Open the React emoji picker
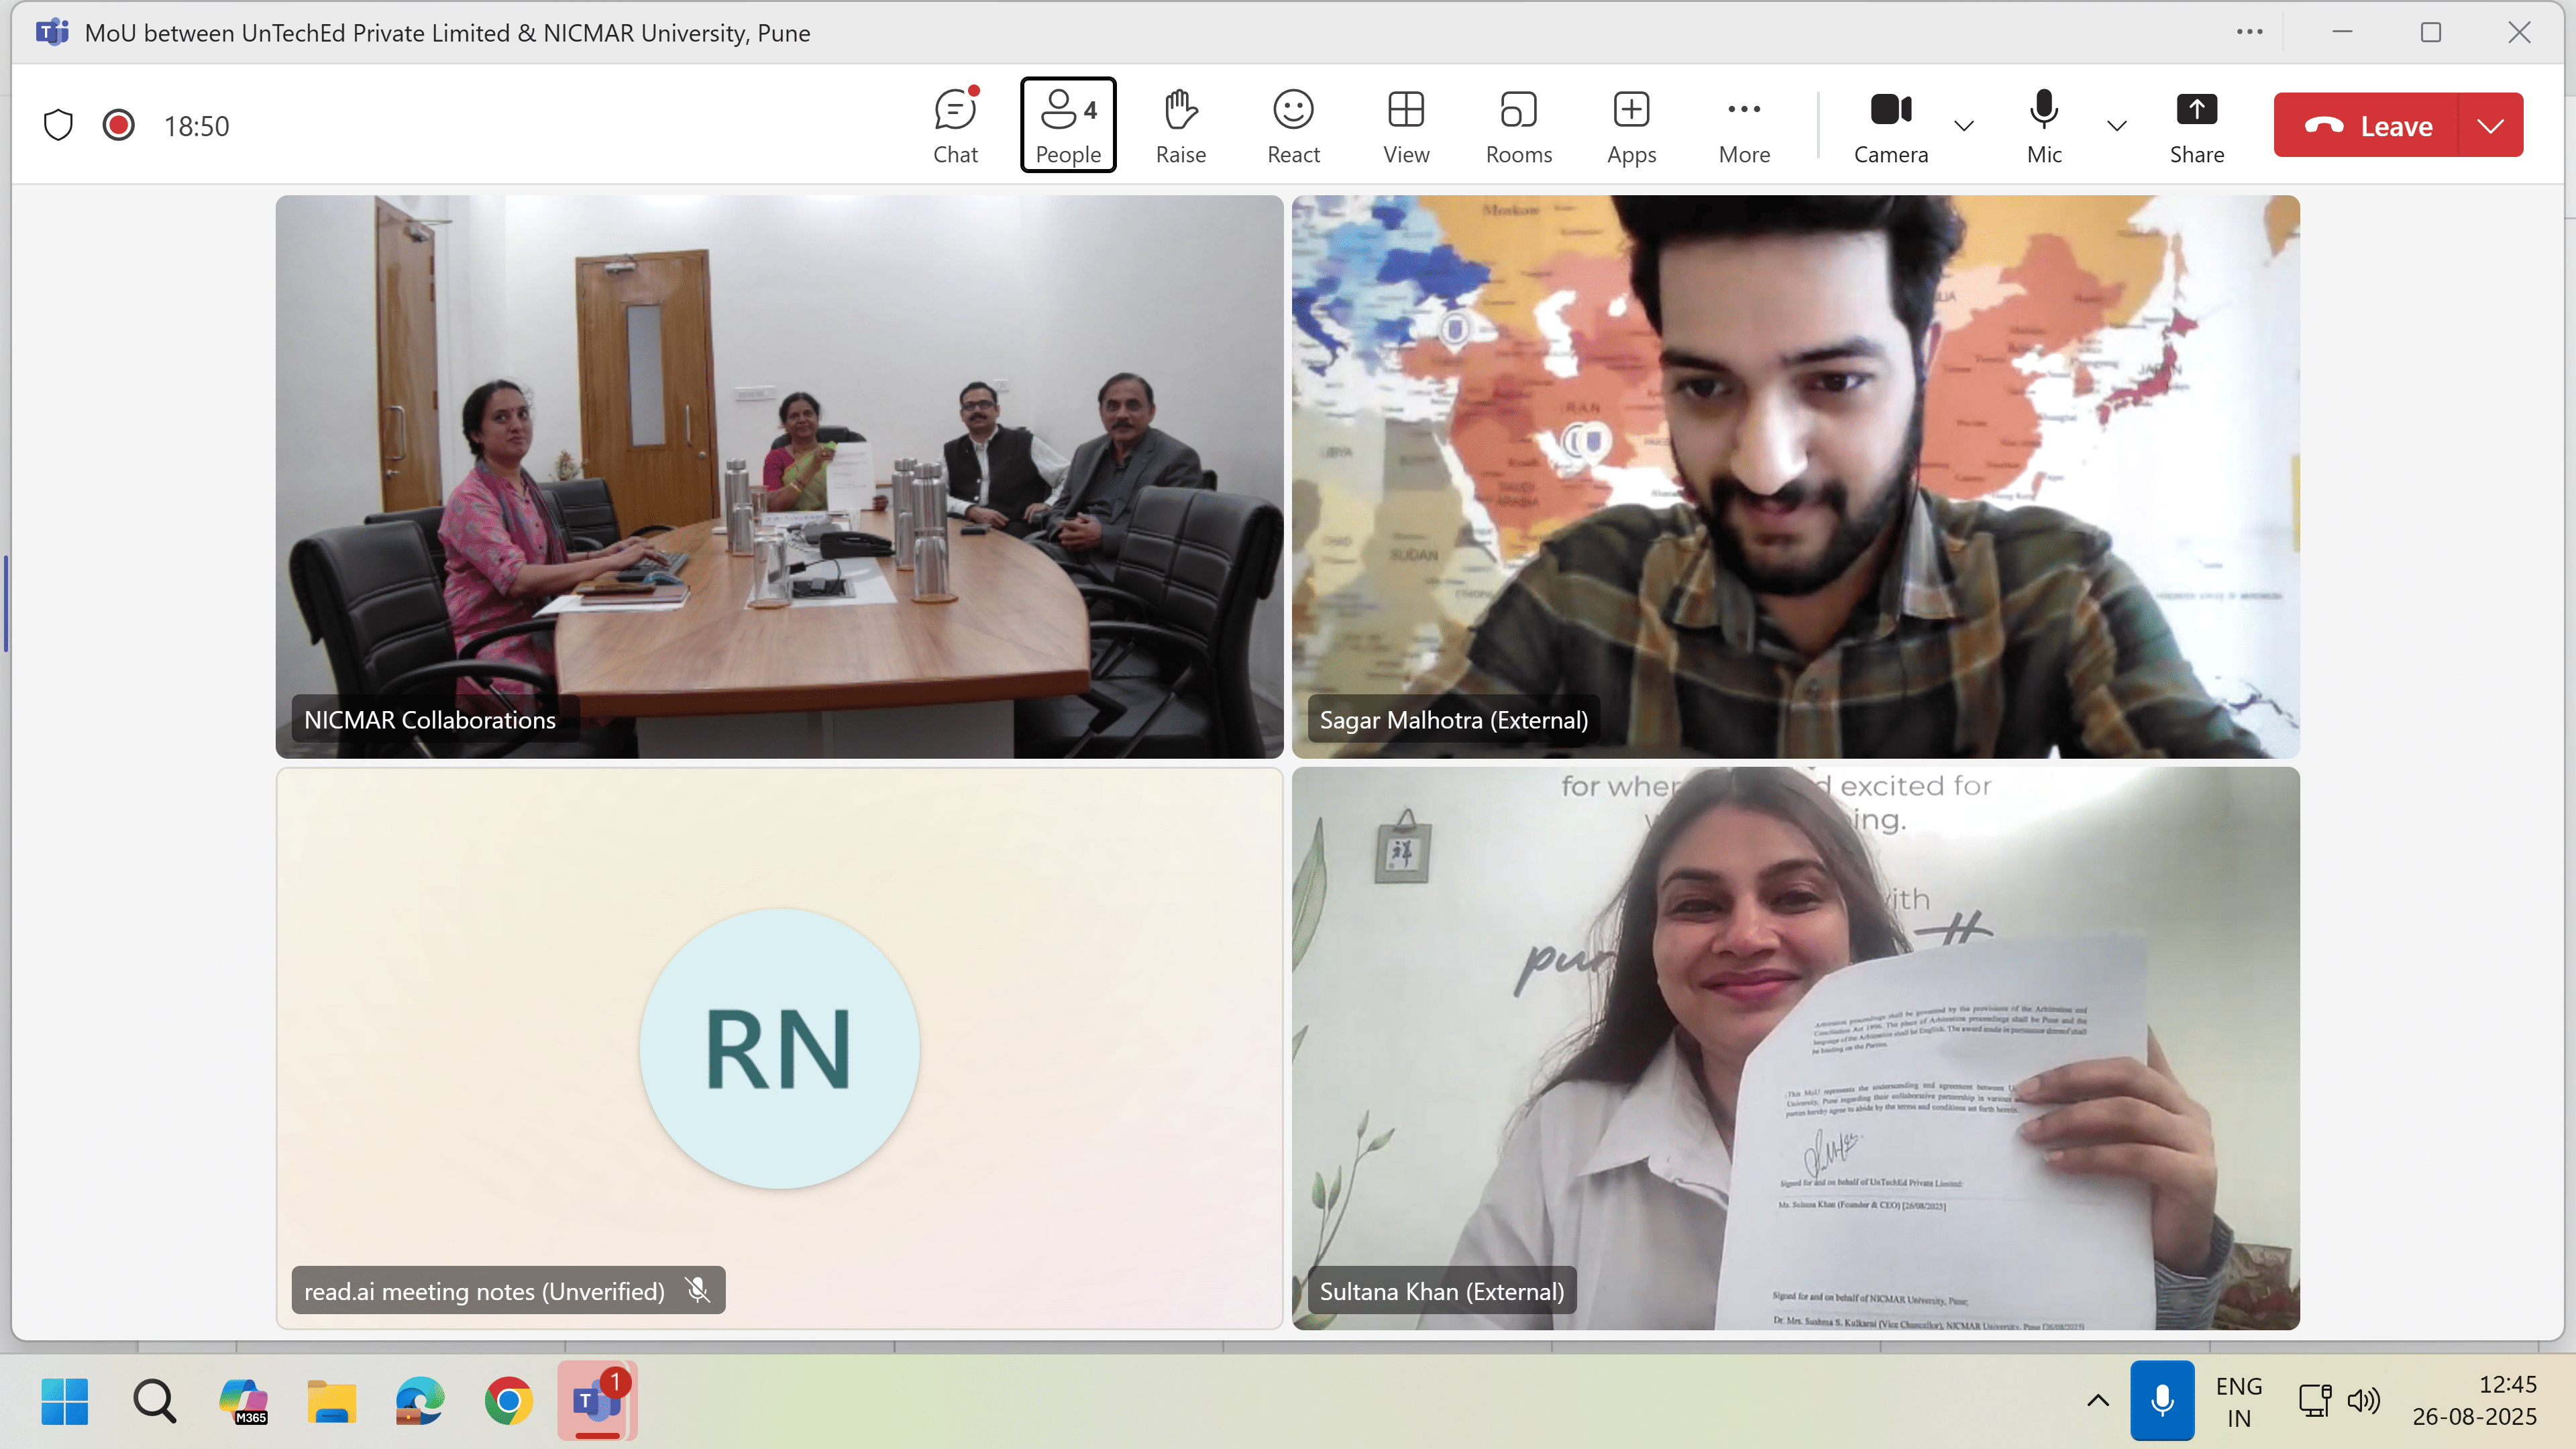The width and height of the screenshot is (2576, 1449). (x=1293, y=125)
